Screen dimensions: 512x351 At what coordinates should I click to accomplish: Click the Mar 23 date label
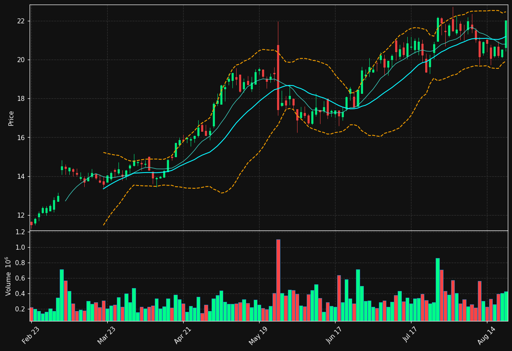[x=106, y=335]
